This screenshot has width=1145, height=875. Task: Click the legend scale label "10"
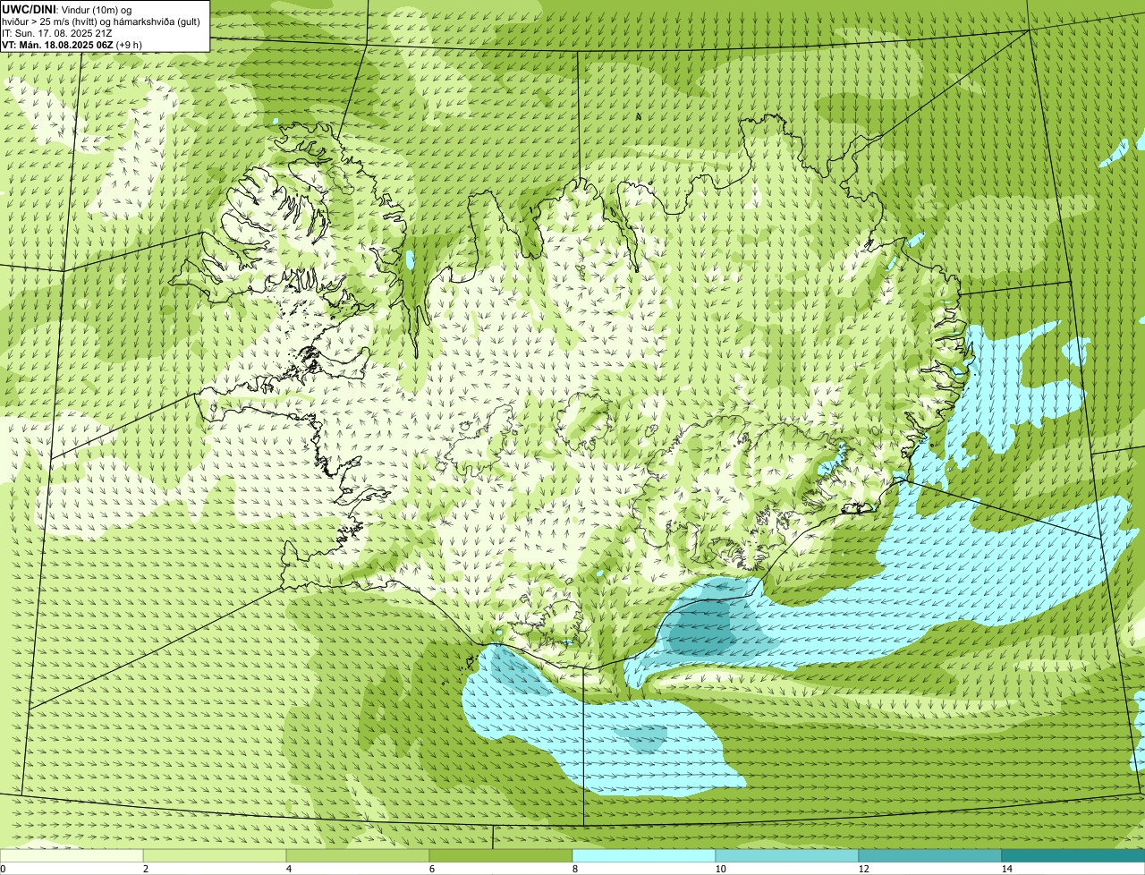pyautogui.click(x=720, y=869)
